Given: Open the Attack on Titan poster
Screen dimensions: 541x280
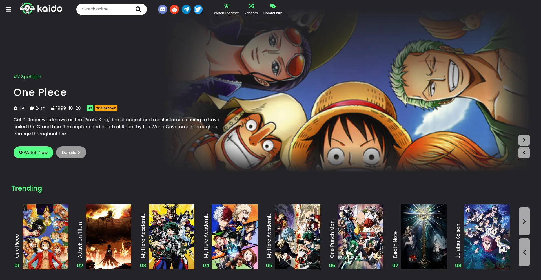Looking at the screenshot, I should click(108, 237).
